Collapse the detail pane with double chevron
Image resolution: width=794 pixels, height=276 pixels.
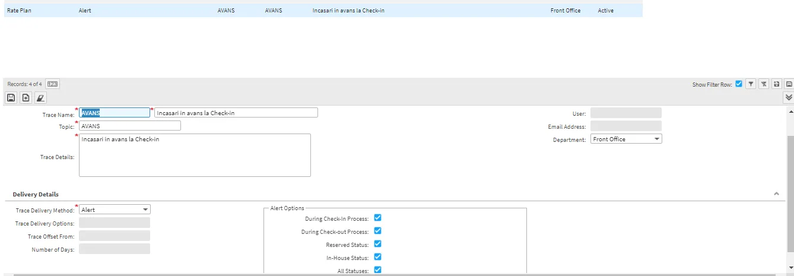pyautogui.click(x=789, y=97)
